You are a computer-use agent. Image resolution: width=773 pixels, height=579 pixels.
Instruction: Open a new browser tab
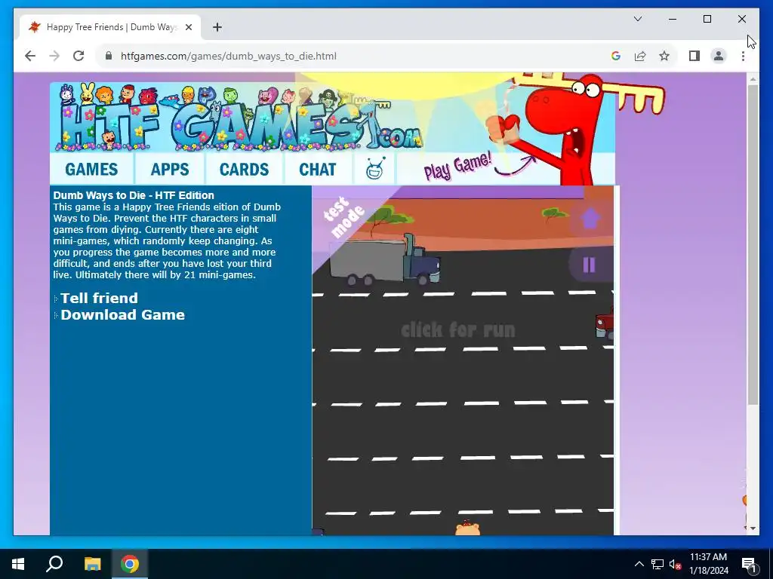217,27
